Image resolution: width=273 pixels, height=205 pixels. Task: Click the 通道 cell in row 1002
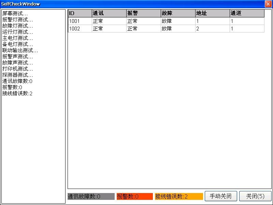247,29
